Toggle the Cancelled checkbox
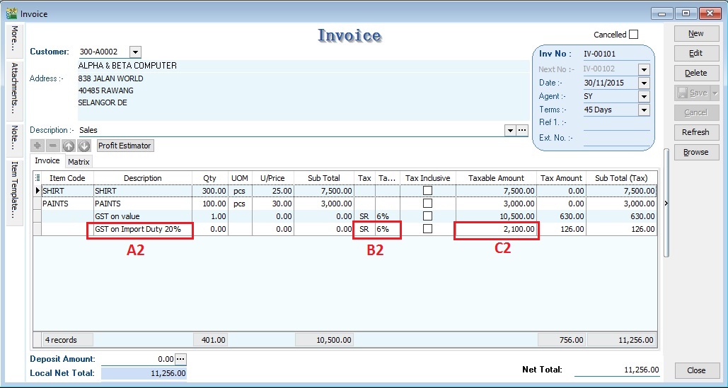The image size is (728, 388). (634, 35)
